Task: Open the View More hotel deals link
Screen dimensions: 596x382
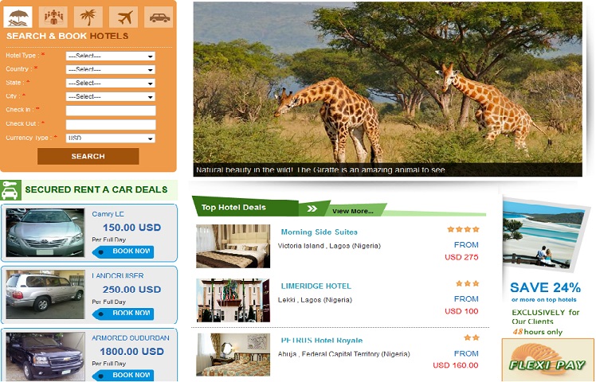Action: [x=353, y=211]
